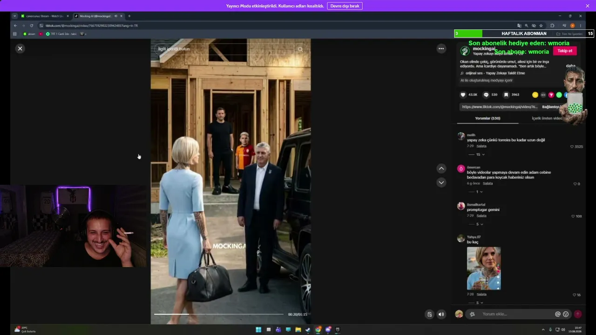Open a new browser tab
This screenshot has width=596, height=335.
click(x=129, y=16)
